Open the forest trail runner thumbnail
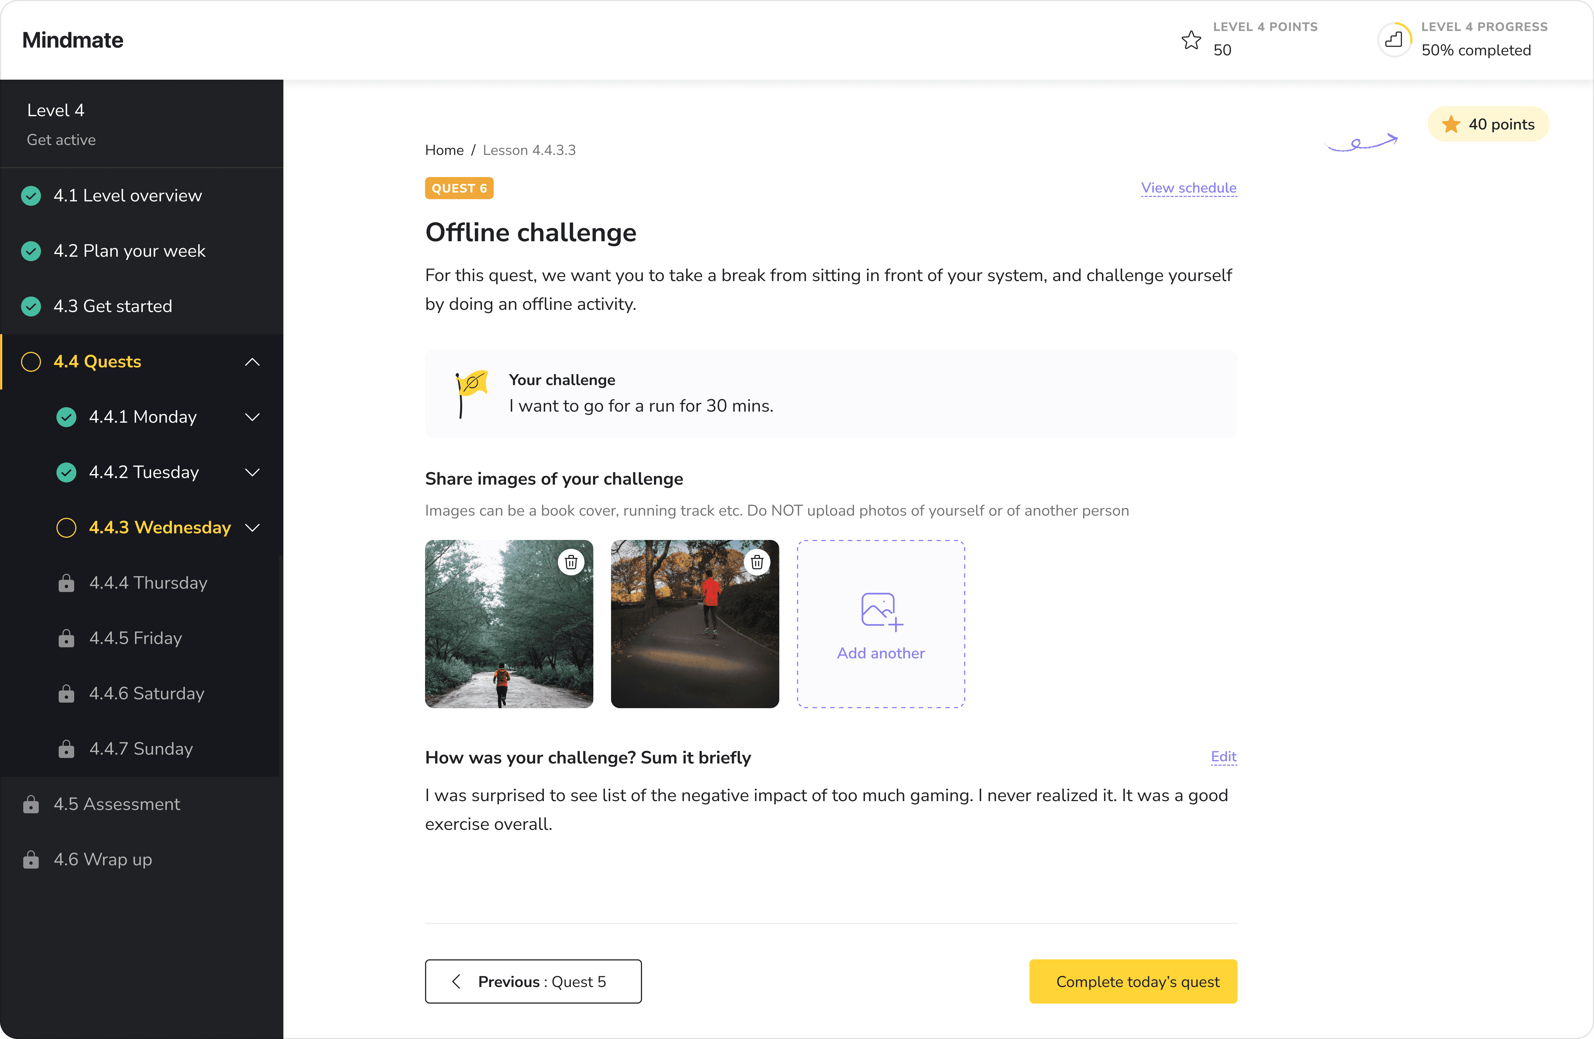The height and width of the screenshot is (1039, 1594). click(509, 624)
